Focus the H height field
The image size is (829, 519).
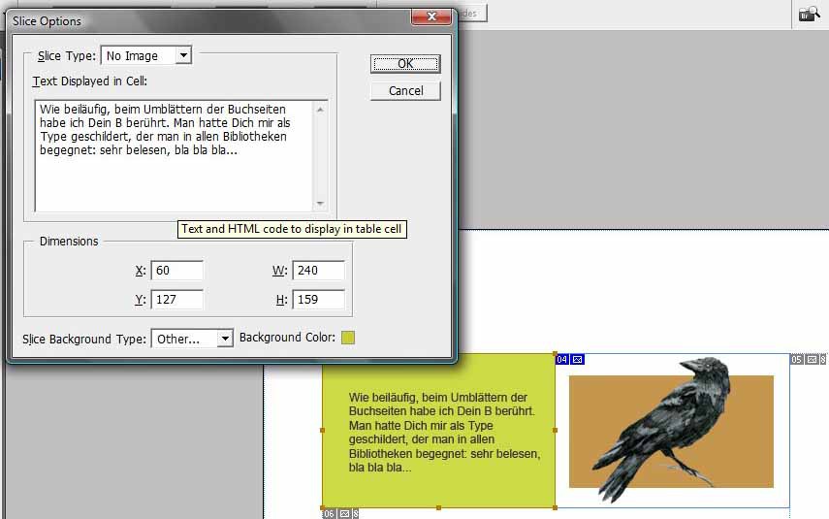point(318,299)
